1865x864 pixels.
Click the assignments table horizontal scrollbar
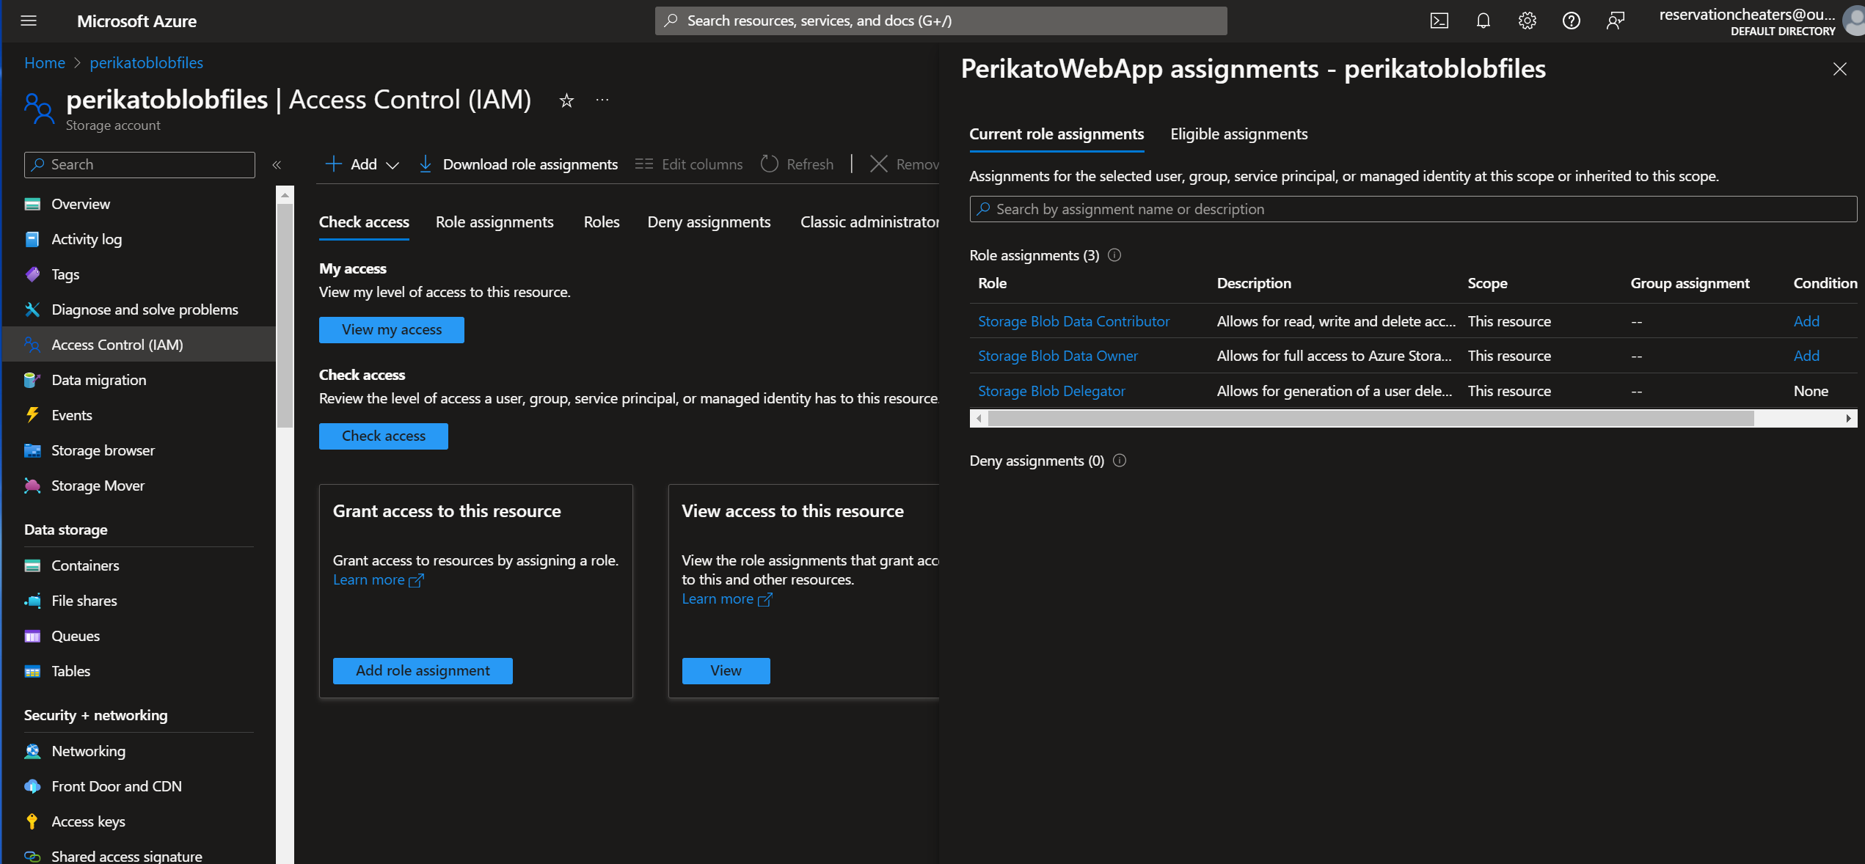(x=1371, y=418)
